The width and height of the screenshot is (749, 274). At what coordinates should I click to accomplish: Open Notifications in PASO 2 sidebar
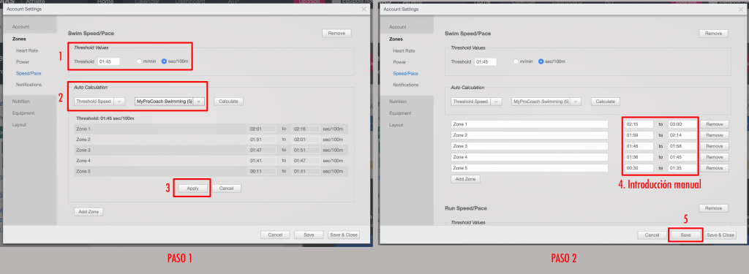pos(405,85)
